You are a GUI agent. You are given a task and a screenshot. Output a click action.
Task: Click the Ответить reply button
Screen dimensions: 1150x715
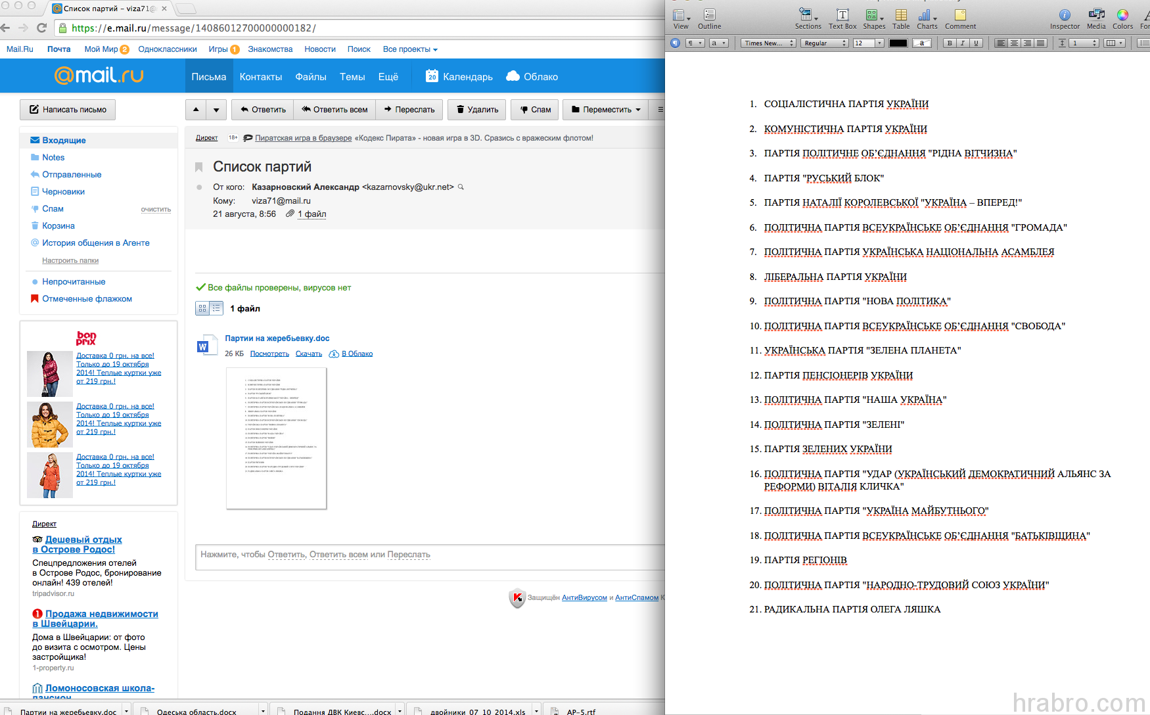point(262,110)
